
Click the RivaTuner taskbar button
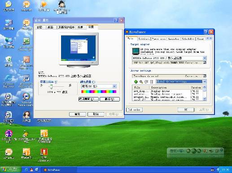(x=59, y=170)
